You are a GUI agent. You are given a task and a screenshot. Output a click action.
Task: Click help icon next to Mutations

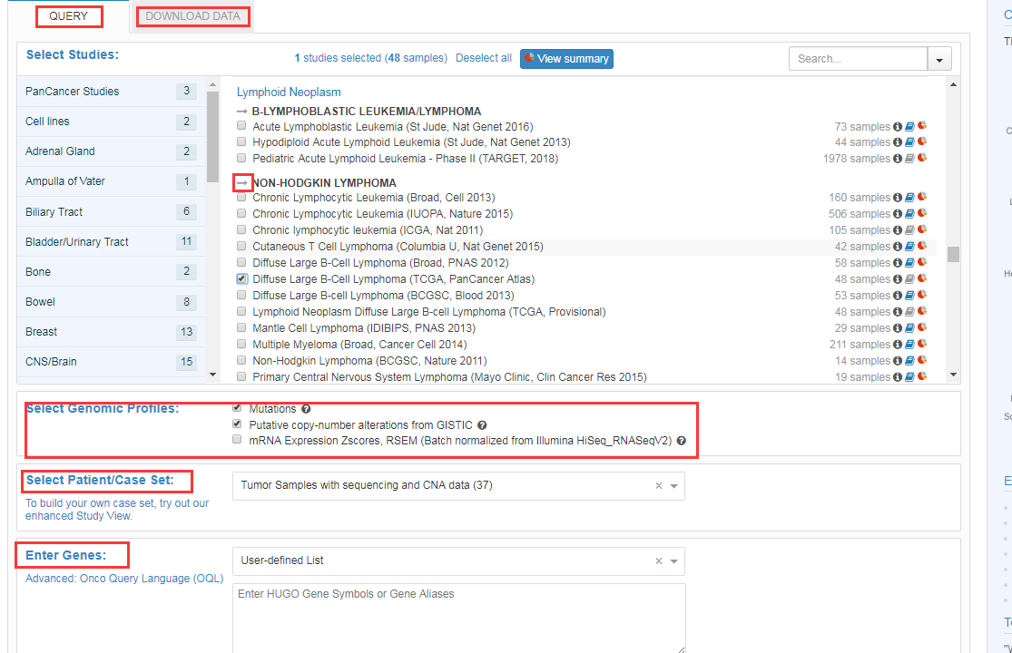(306, 409)
